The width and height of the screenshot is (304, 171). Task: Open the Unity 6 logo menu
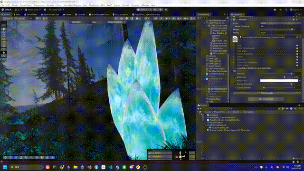(x=7, y=9)
